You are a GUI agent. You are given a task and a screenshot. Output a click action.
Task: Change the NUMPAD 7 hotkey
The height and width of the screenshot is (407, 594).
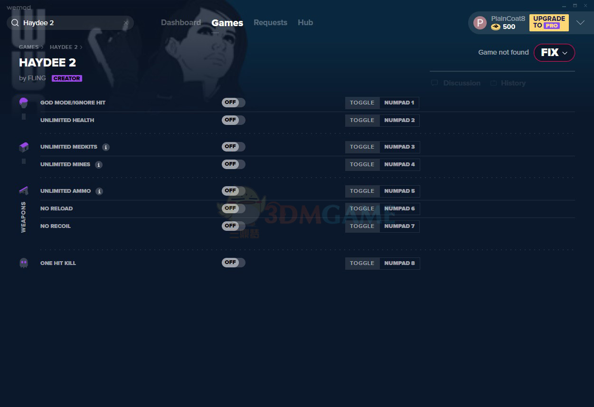399,227
